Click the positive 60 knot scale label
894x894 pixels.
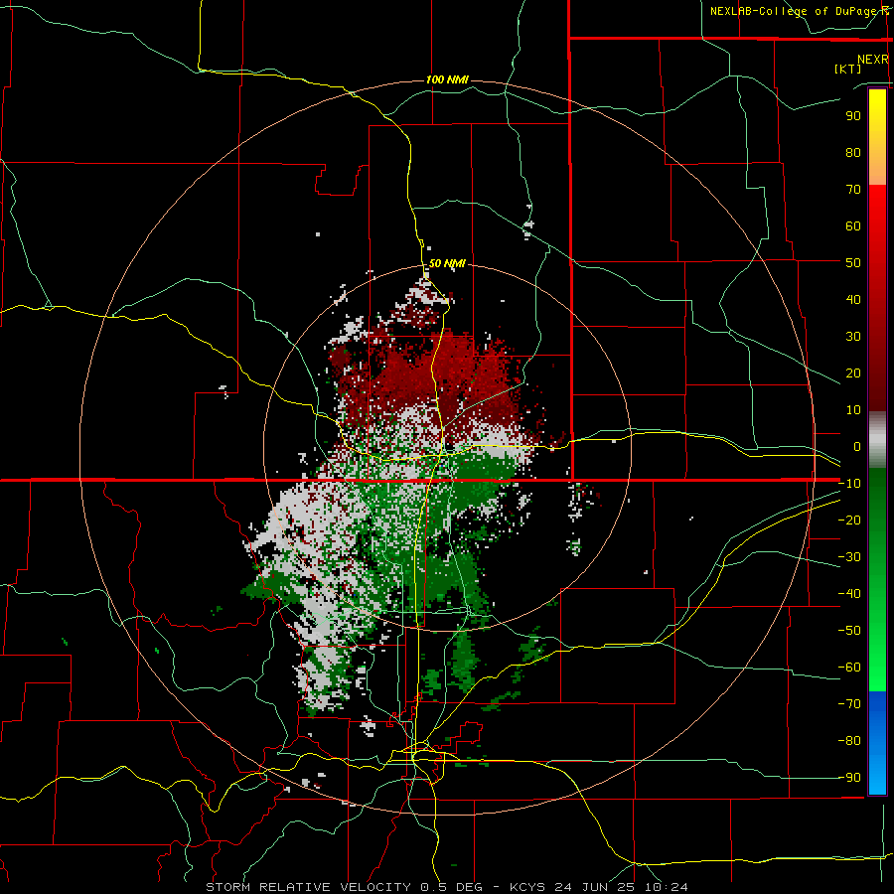[x=853, y=225]
